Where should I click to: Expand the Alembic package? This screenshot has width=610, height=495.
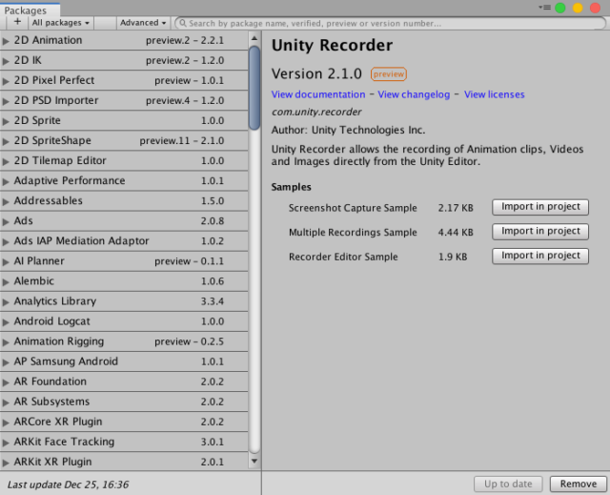(x=6, y=281)
